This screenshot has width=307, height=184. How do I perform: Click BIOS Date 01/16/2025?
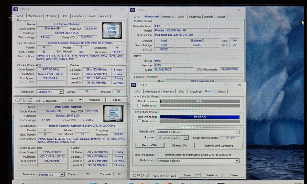173,70
